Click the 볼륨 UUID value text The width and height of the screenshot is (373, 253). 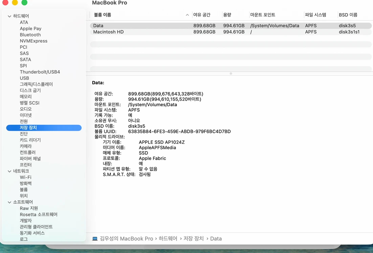[179, 131]
